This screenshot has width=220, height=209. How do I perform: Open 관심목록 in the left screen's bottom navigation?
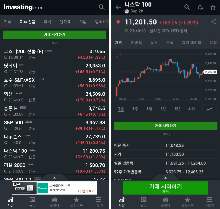click(76, 202)
